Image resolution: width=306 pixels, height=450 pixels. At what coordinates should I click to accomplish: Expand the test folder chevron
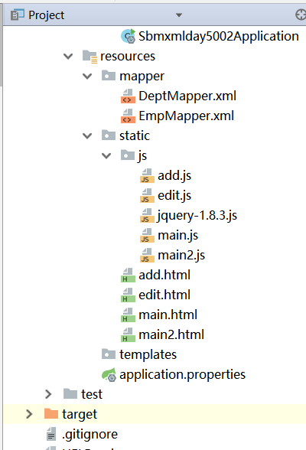pyautogui.click(x=48, y=394)
